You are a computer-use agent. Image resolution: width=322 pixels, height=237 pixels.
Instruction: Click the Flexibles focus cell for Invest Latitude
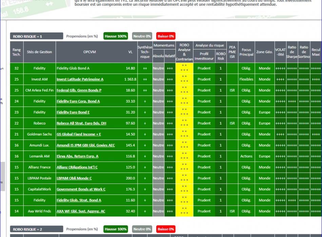(x=246, y=79)
